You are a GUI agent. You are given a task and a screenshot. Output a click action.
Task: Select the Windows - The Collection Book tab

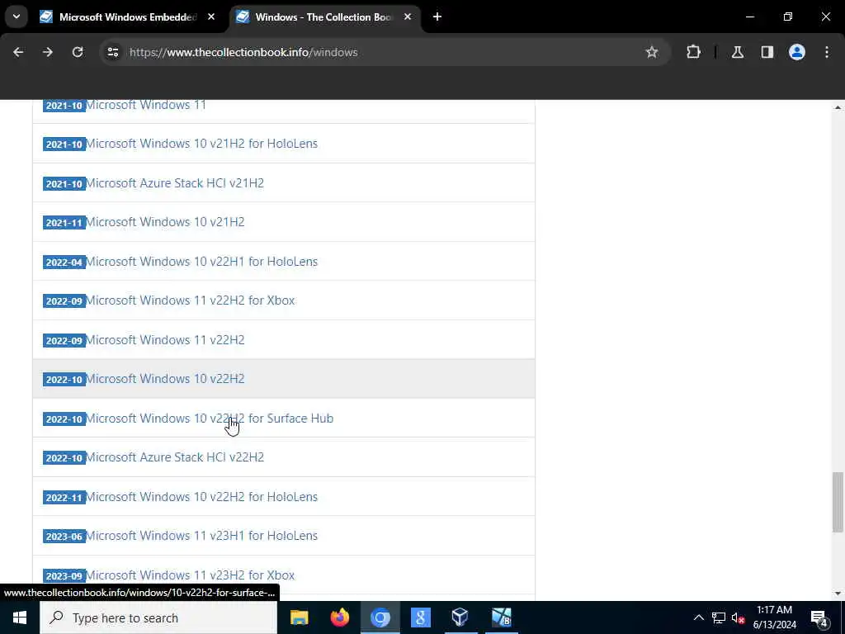(323, 17)
